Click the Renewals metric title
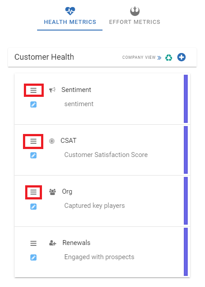Viewport: 205px width, 287px height. [76, 243]
